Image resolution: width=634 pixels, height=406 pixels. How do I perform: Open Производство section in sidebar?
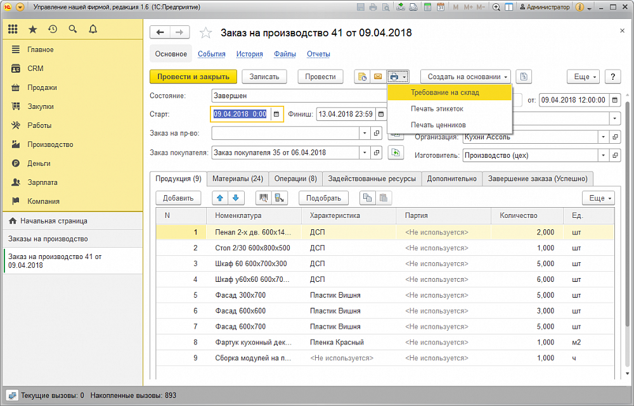point(50,144)
